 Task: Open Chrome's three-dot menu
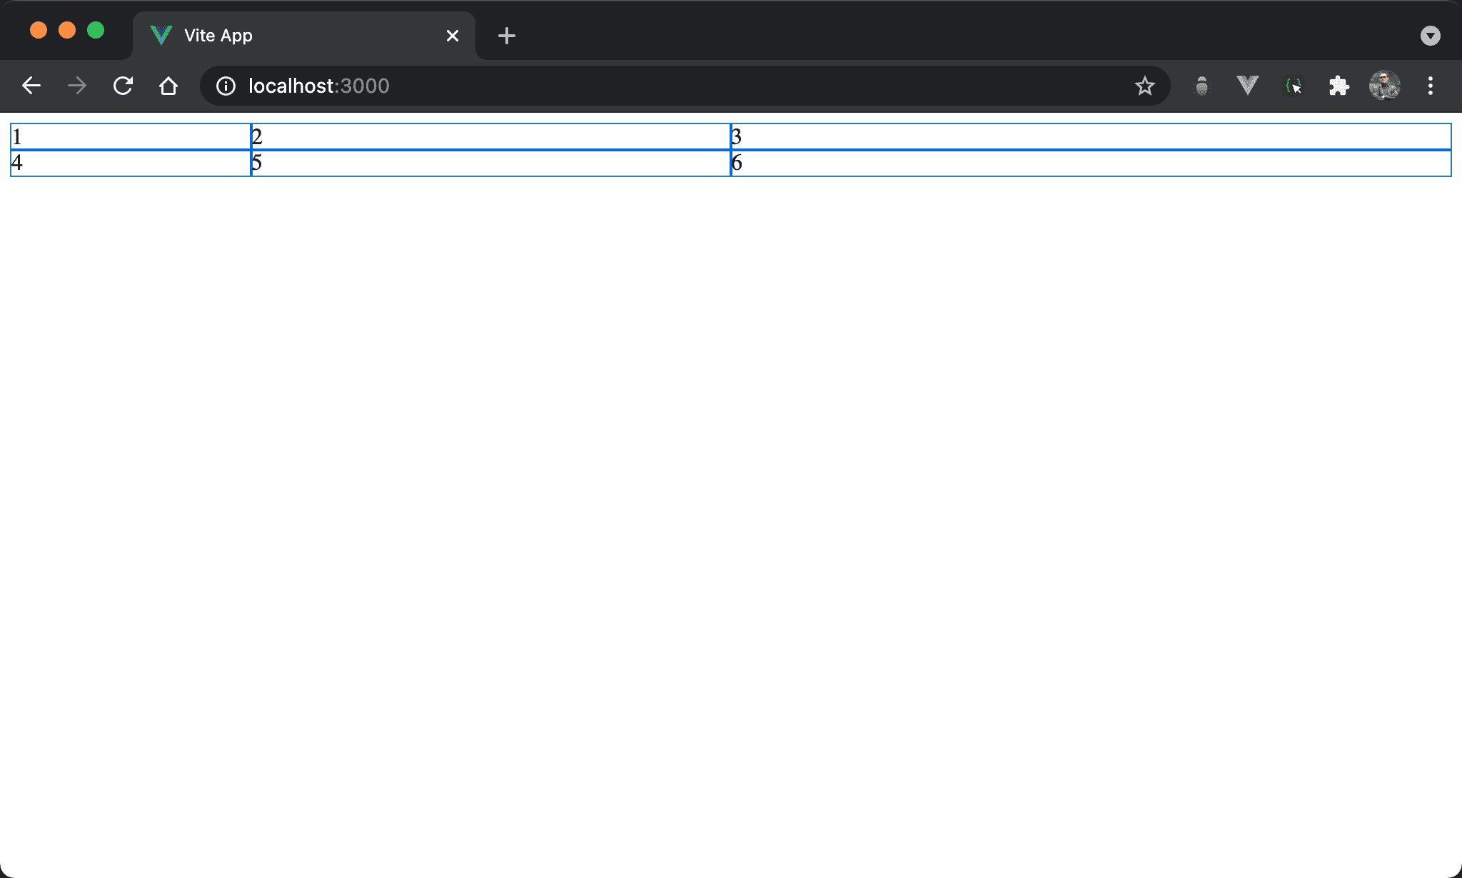point(1430,86)
